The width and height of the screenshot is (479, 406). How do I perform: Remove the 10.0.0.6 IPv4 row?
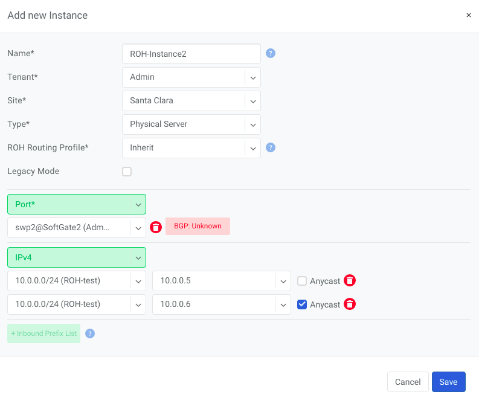click(x=350, y=304)
